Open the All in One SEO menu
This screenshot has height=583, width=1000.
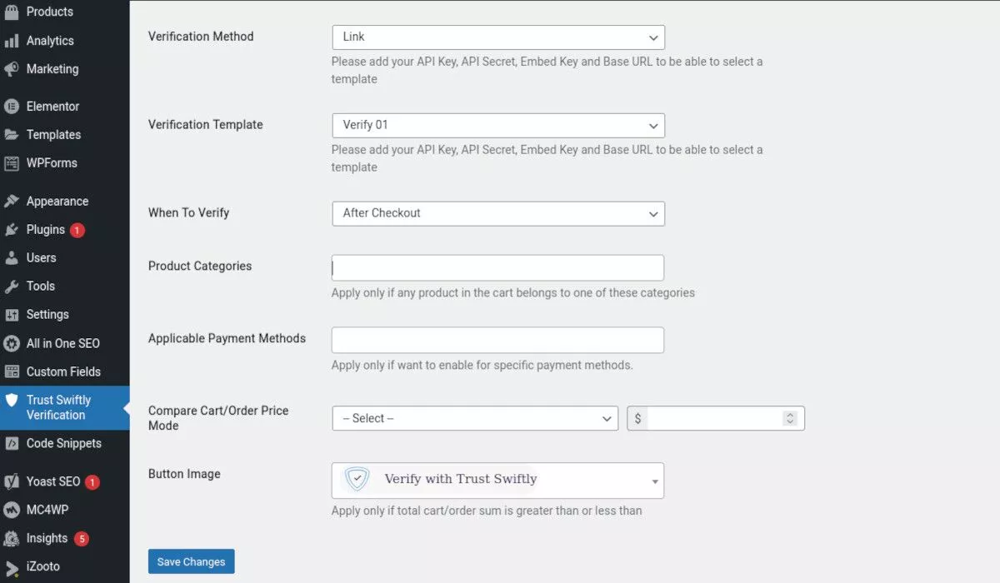(x=65, y=343)
